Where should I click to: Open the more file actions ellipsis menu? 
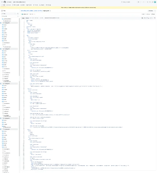[155, 11]
